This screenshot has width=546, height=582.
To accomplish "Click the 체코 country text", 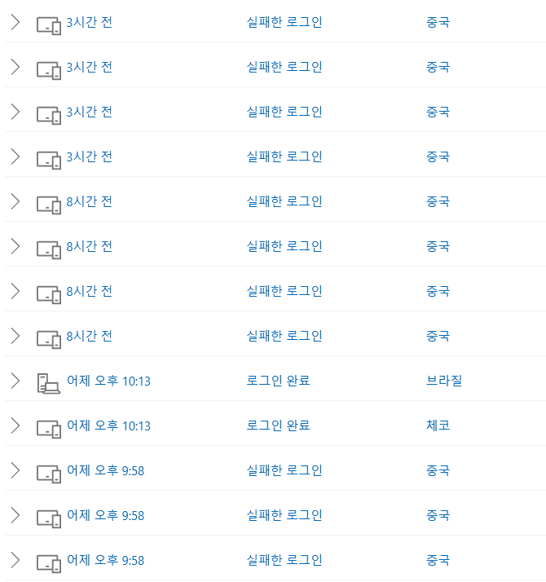I will click(438, 425).
